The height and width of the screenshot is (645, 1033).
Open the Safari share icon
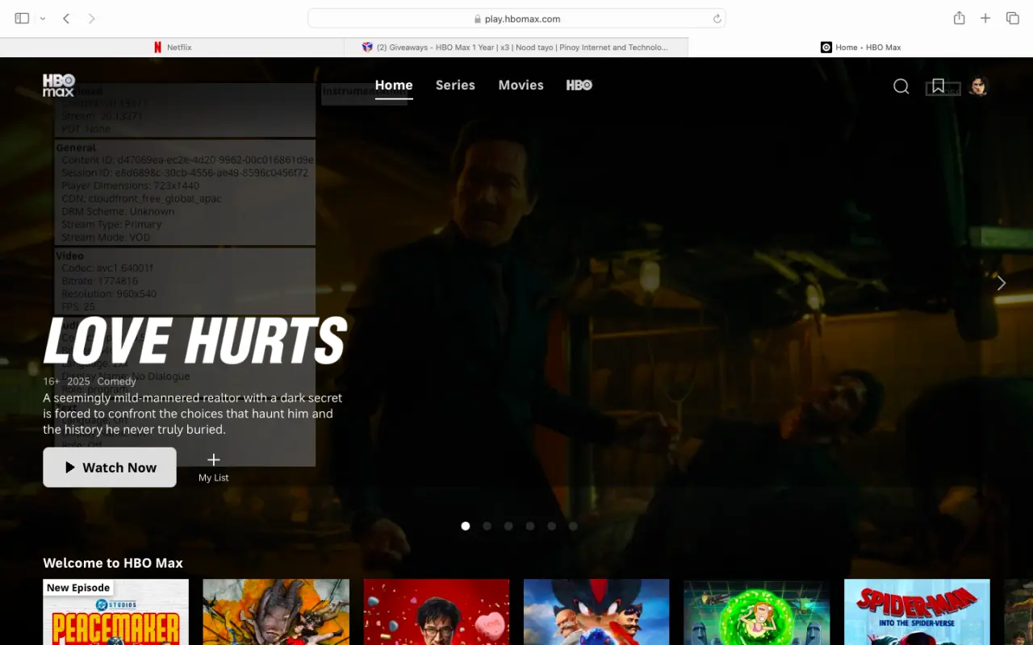click(959, 18)
